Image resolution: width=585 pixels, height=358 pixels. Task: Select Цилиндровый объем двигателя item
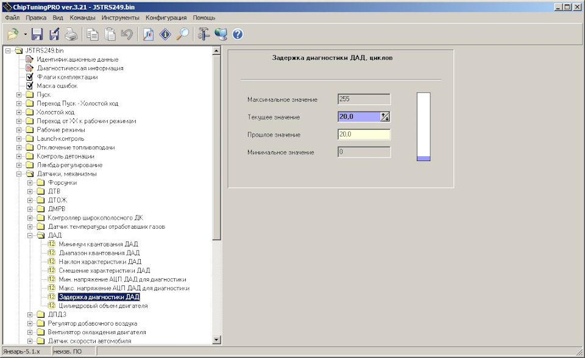104,306
